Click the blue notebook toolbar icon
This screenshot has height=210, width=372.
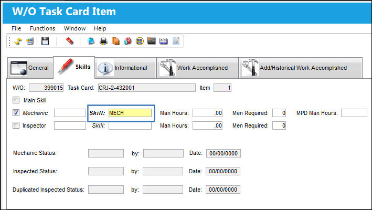click(91, 41)
